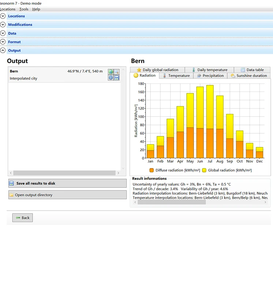The height and width of the screenshot is (293, 273).
Task: Switch to the Sunshine duration tab
Action: (x=249, y=76)
